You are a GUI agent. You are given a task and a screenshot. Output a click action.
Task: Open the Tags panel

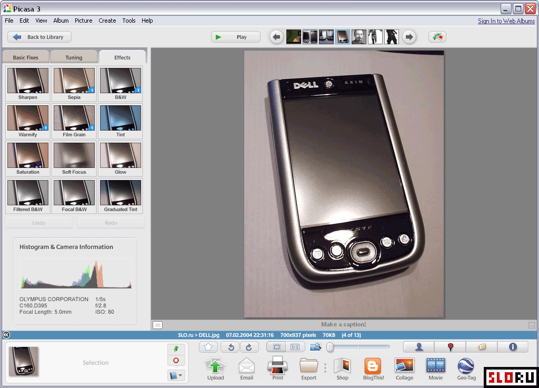[x=482, y=347]
